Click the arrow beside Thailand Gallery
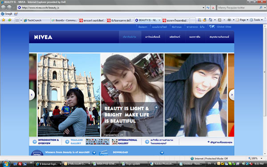The width and height of the screenshot is (267, 167). click(x=67, y=142)
